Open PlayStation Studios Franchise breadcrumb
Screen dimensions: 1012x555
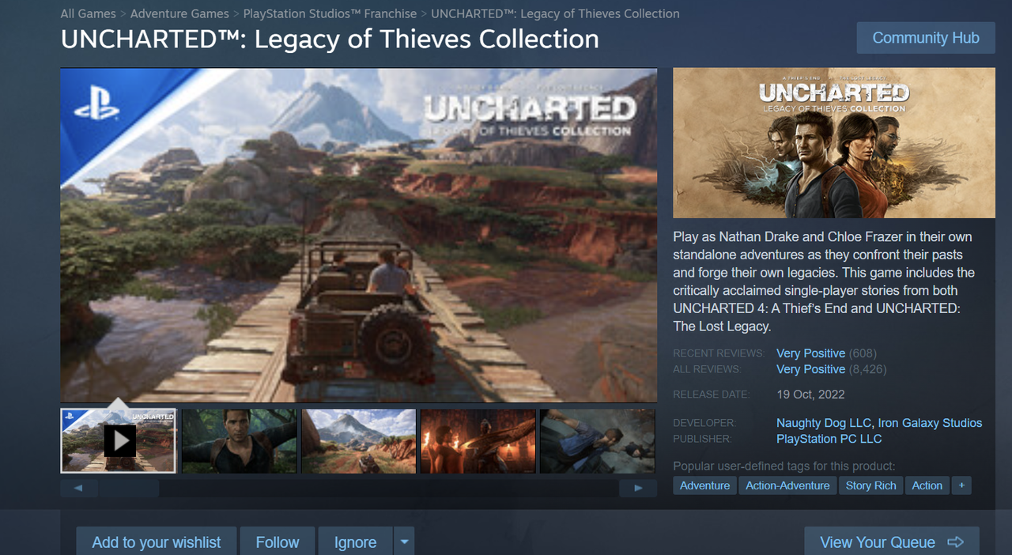pyautogui.click(x=330, y=13)
